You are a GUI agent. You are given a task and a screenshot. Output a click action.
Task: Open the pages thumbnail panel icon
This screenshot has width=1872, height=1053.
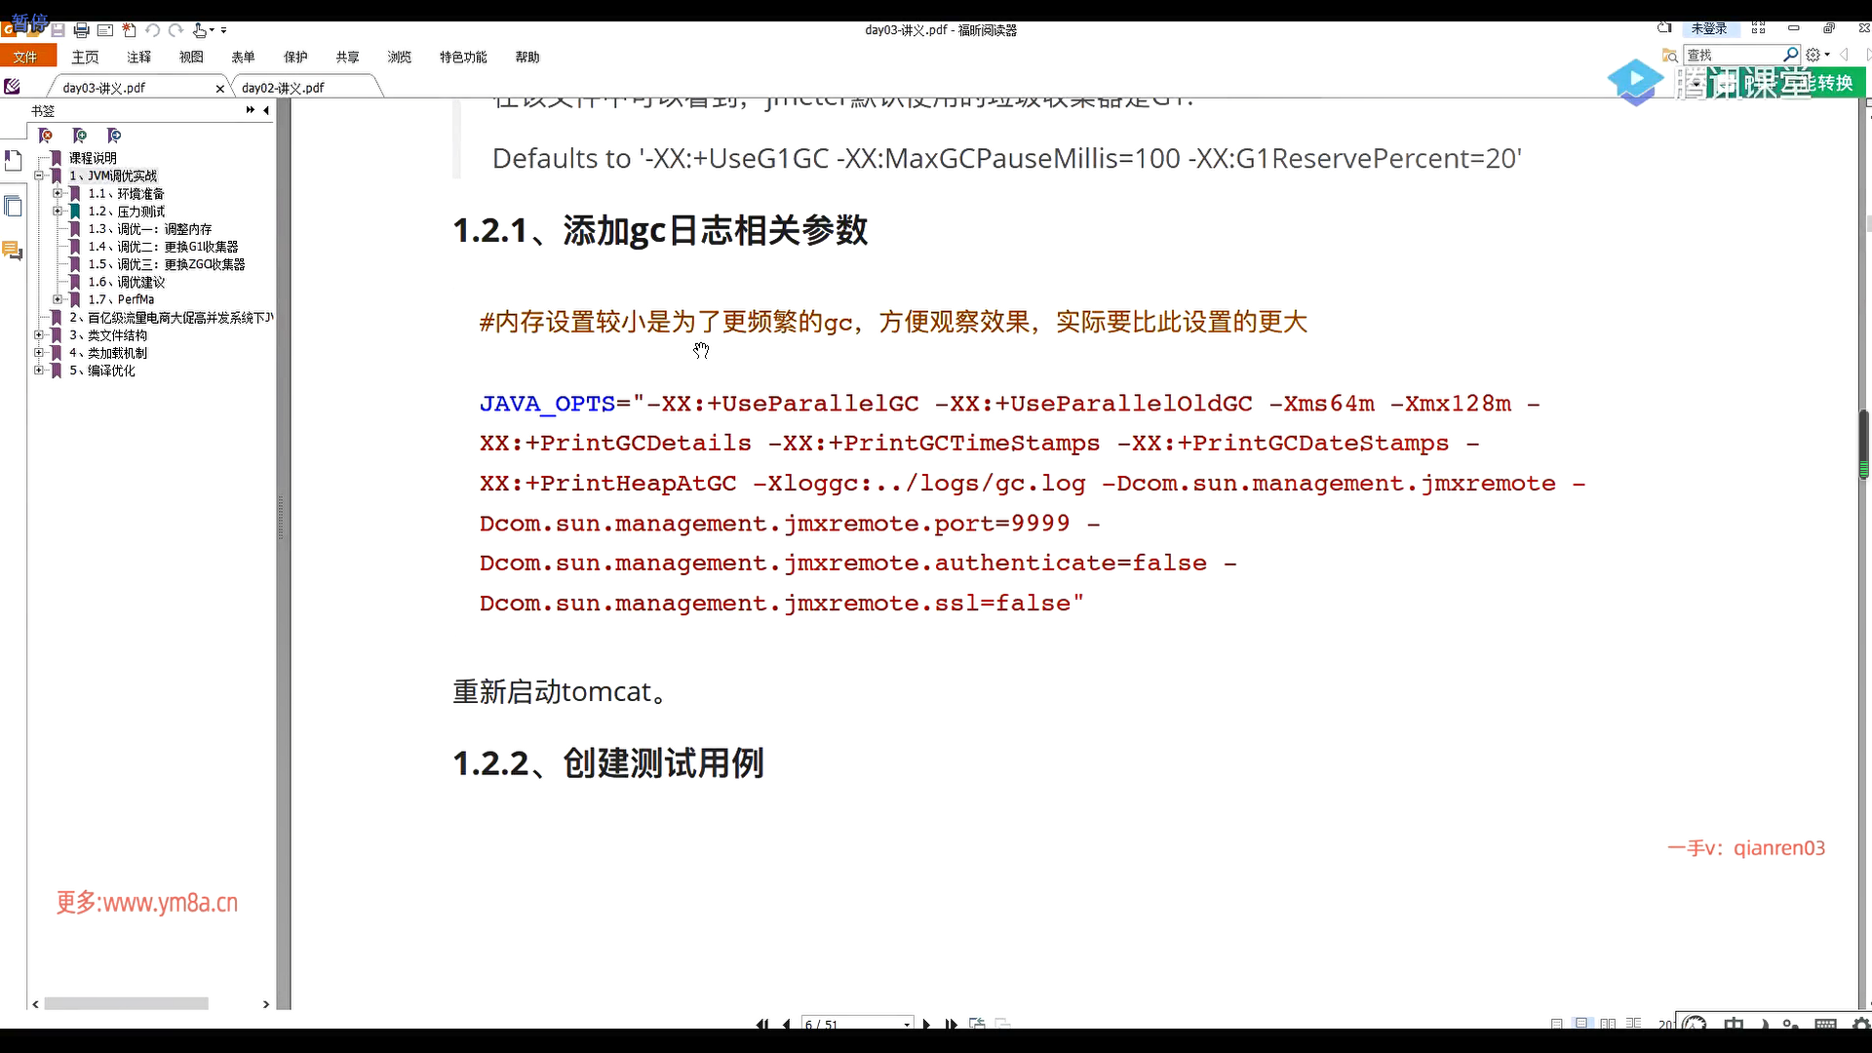[13, 206]
